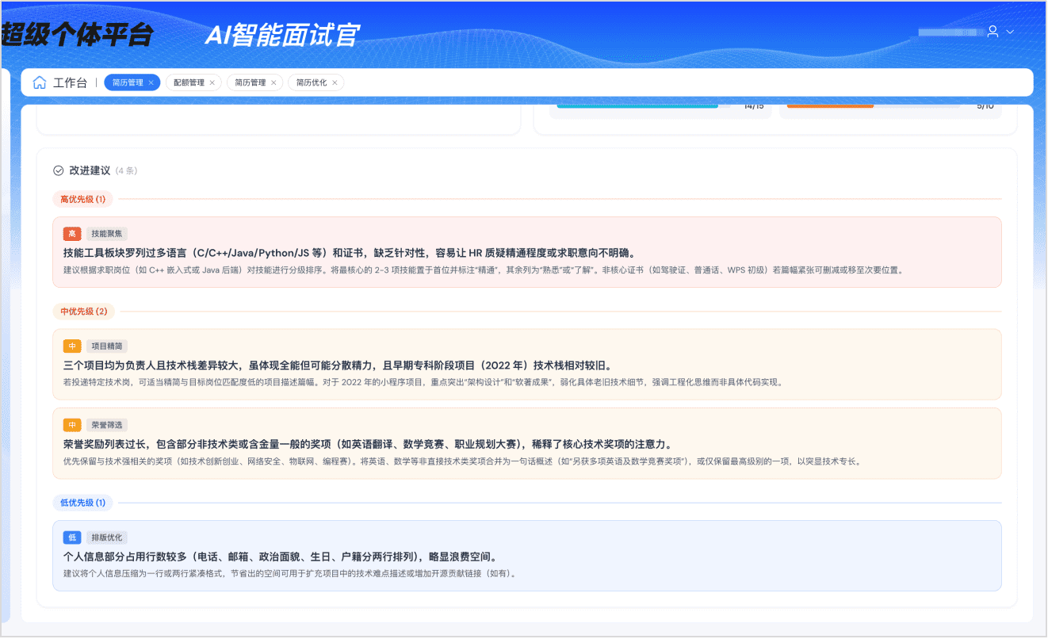Viewport: 1048px width, 639px height.
Task: Click the description starting 建议根据求职岗位
Action: (483, 270)
